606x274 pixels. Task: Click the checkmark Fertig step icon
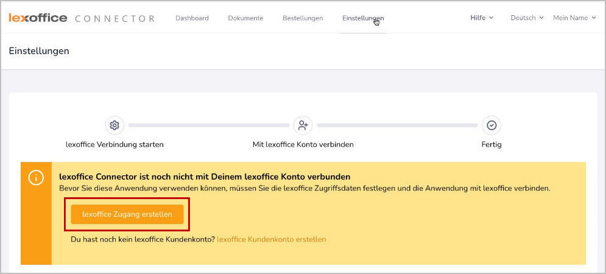(x=491, y=125)
